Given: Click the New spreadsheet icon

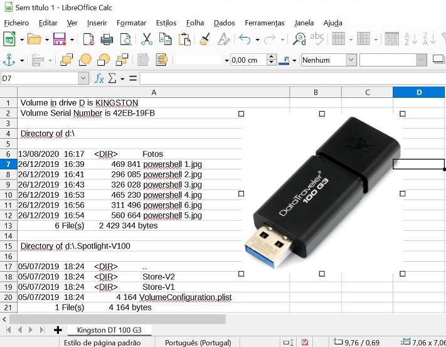Looking at the screenshot, I should click(9, 40).
